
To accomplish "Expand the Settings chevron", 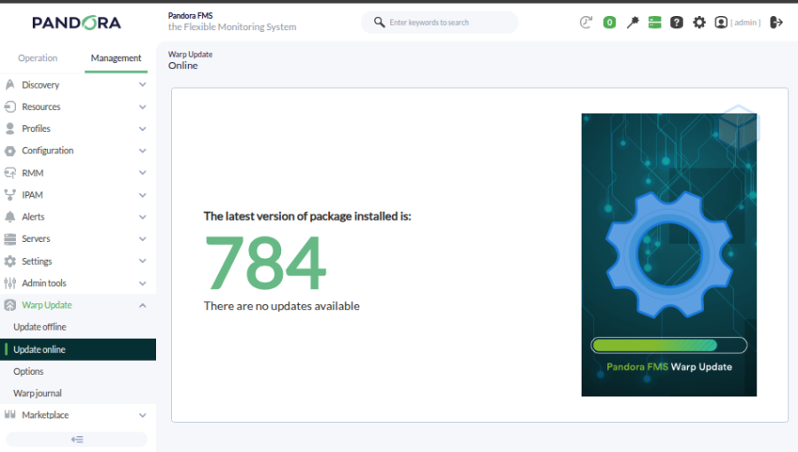I will click(143, 261).
